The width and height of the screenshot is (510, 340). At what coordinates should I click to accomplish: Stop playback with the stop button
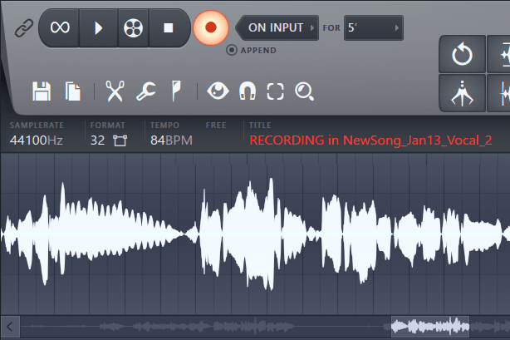click(x=168, y=27)
